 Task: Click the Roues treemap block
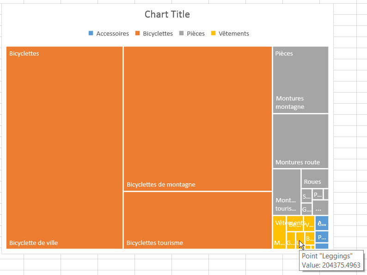click(x=315, y=178)
